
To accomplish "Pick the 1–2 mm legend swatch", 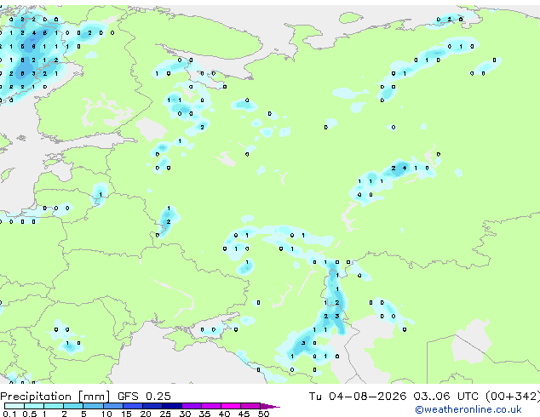I will click(54, 406).
